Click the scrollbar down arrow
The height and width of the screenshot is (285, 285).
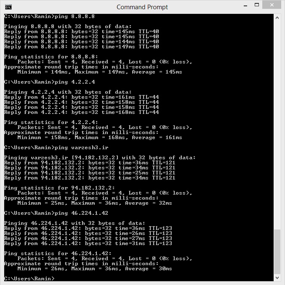point(277,278)
